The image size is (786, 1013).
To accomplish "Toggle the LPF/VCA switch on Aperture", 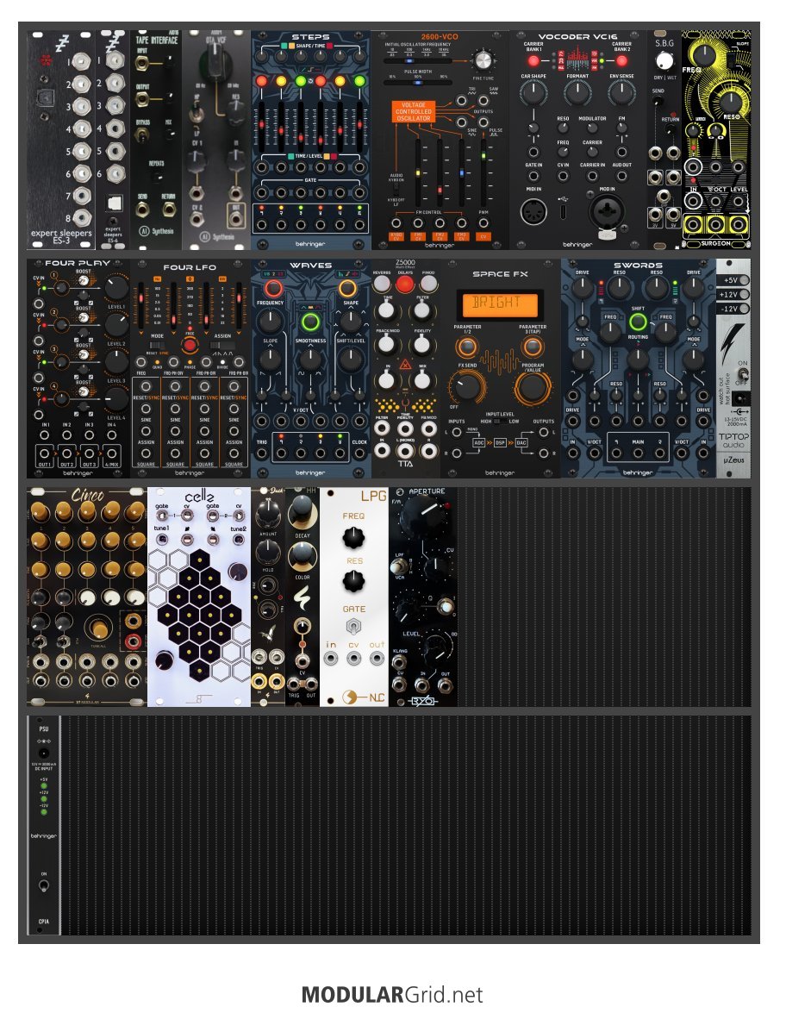I will pos(398,566).
